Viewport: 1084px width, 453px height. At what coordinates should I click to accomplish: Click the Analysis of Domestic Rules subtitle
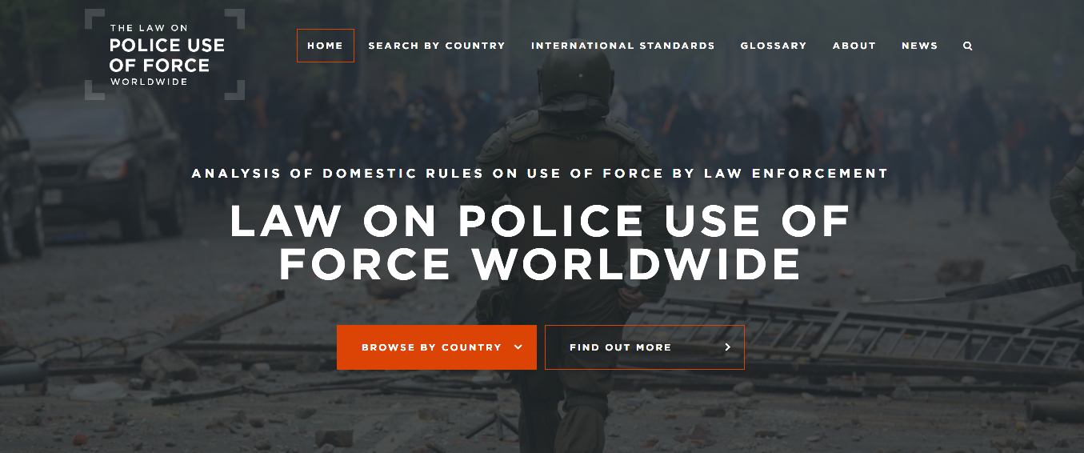click(x=540, y=173)
